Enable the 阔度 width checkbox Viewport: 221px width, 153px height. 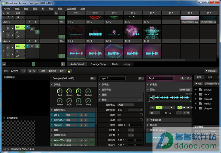(x=141, y=115)
